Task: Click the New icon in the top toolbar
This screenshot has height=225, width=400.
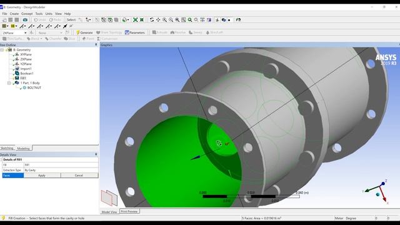Action: tap(4, 20)
